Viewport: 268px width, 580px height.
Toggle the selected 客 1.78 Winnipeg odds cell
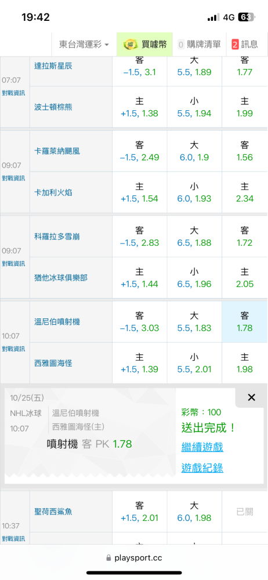244,322
